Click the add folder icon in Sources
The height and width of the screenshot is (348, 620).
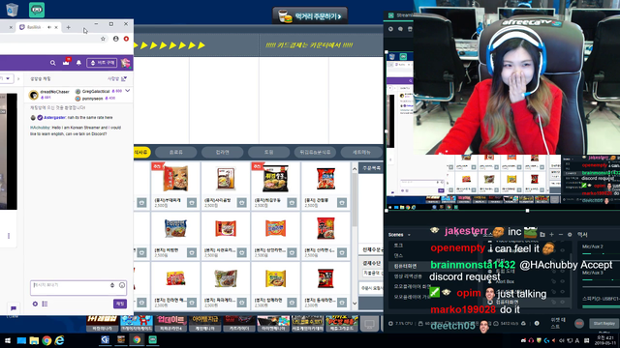click(x=542, y=234)
